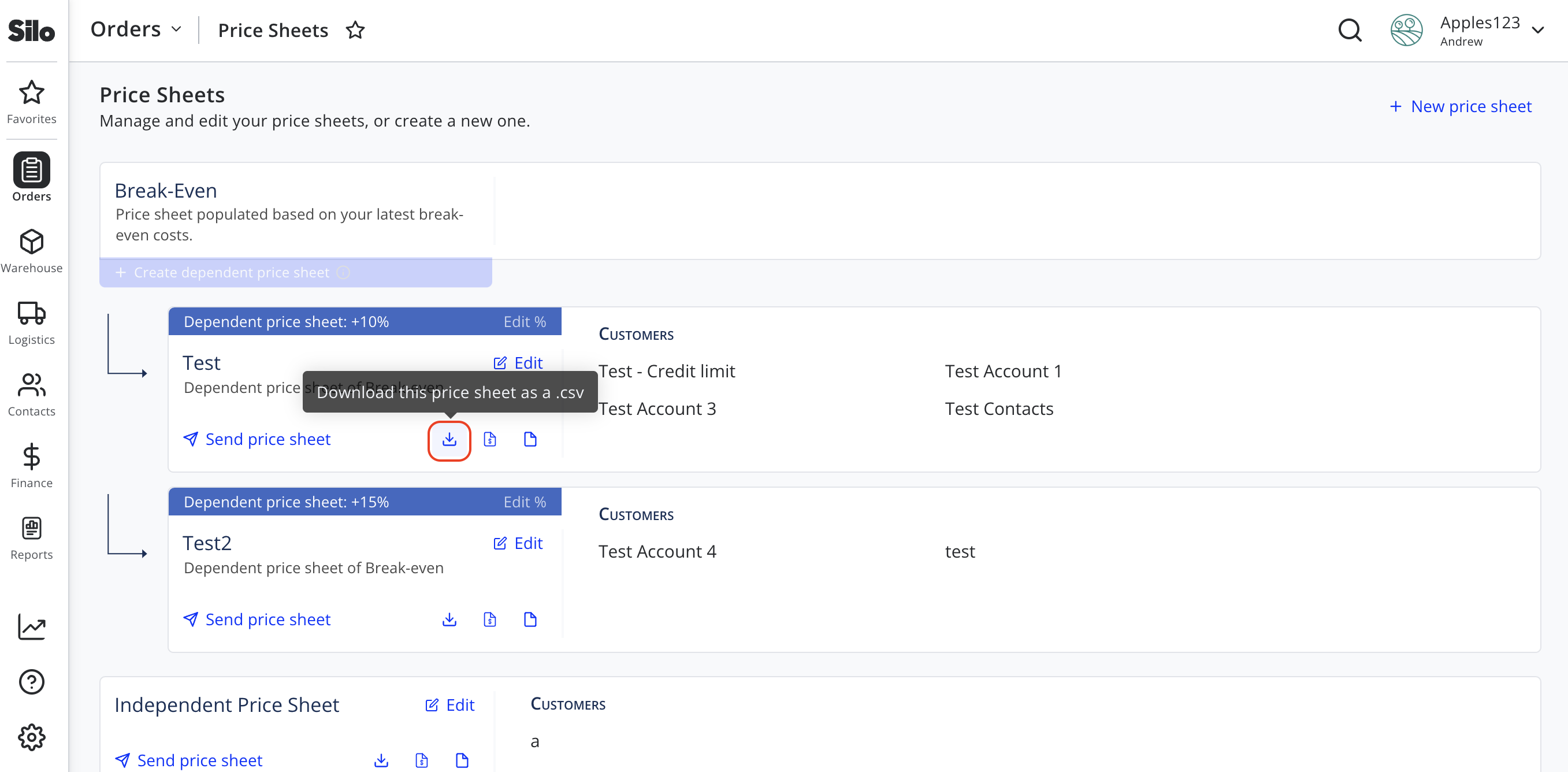Screen dimensions: 1568x772
Task: Open the Contacts section
Action: [x=31, y=395]
